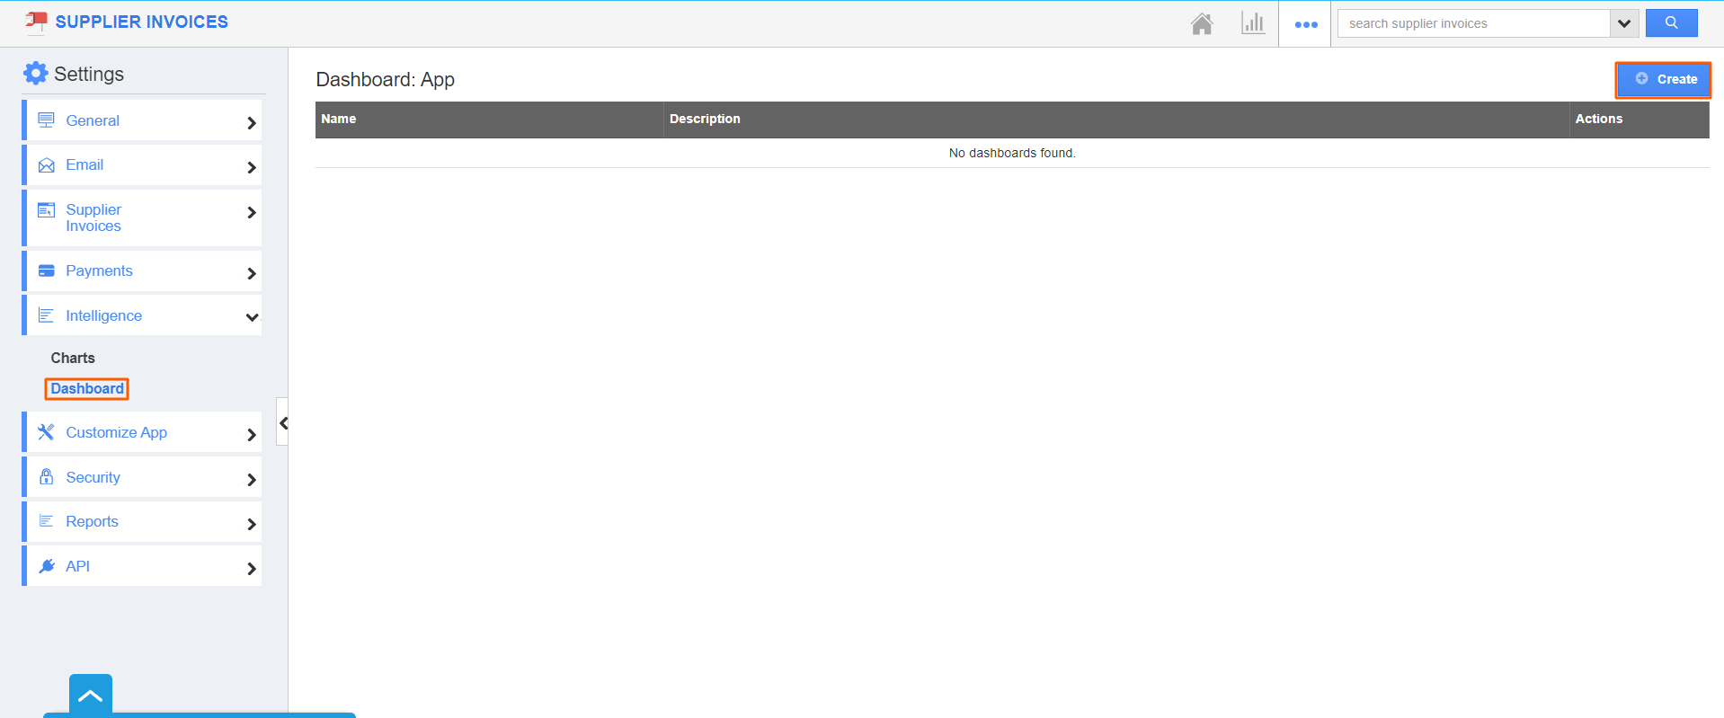Click the Supplier Invoices app logo icon

(36, 22)
